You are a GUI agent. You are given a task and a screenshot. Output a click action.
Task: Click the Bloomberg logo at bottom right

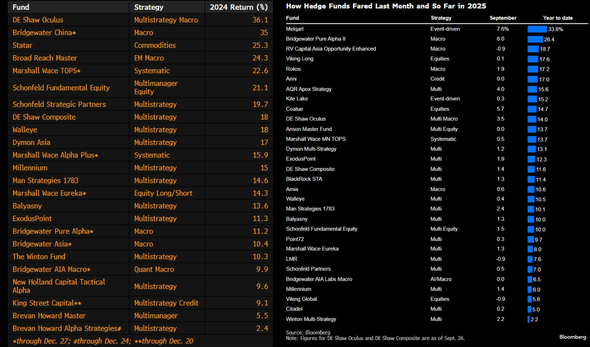[573, 337]
